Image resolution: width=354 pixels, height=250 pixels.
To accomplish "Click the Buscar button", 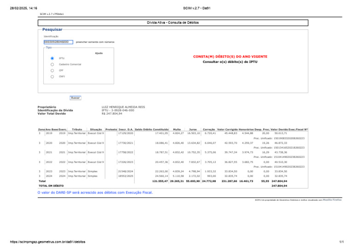I will click(76, 98).
